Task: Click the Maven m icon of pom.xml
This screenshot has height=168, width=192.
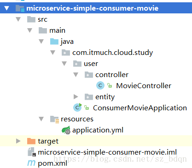Action: click(31, 163)
